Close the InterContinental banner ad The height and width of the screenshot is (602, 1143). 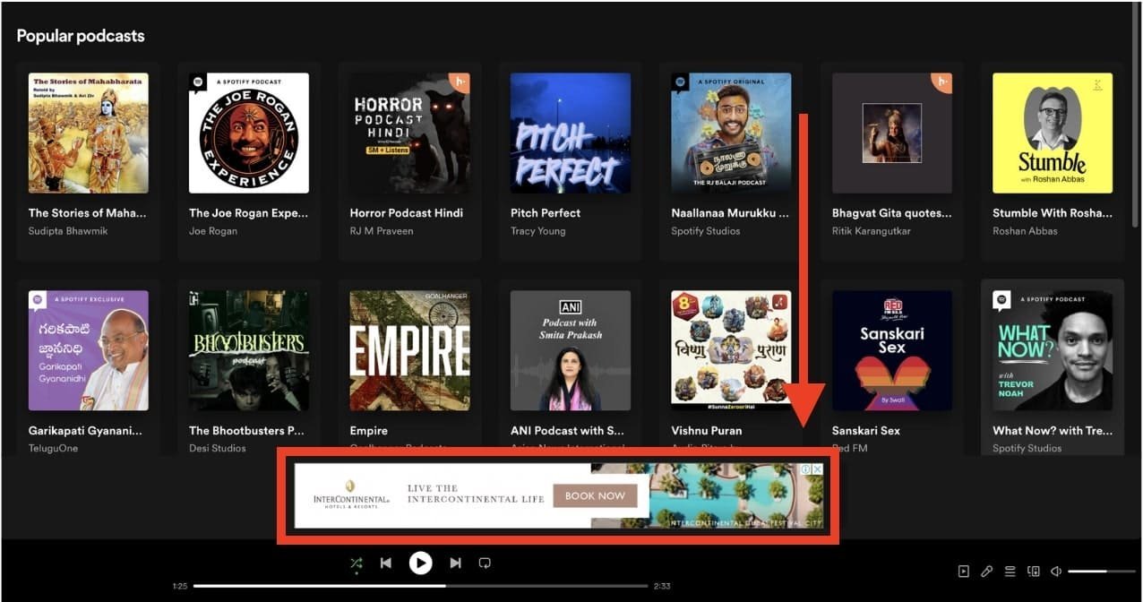pyautogui.click(x=817, y=469)
